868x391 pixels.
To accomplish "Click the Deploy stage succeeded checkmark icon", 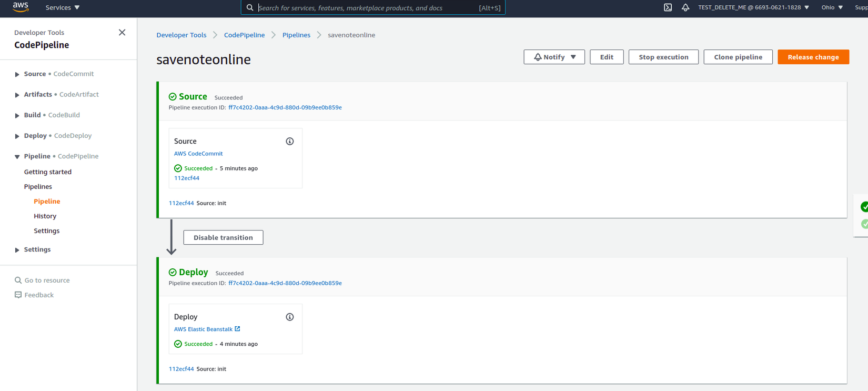I will point(173,273).
